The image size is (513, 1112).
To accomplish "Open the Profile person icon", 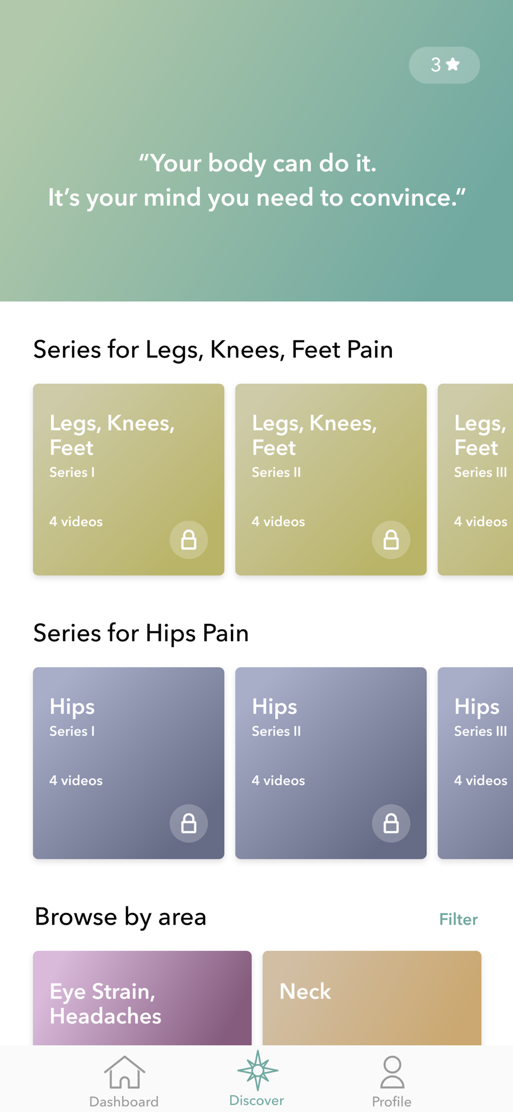I will pos(392,1072).
